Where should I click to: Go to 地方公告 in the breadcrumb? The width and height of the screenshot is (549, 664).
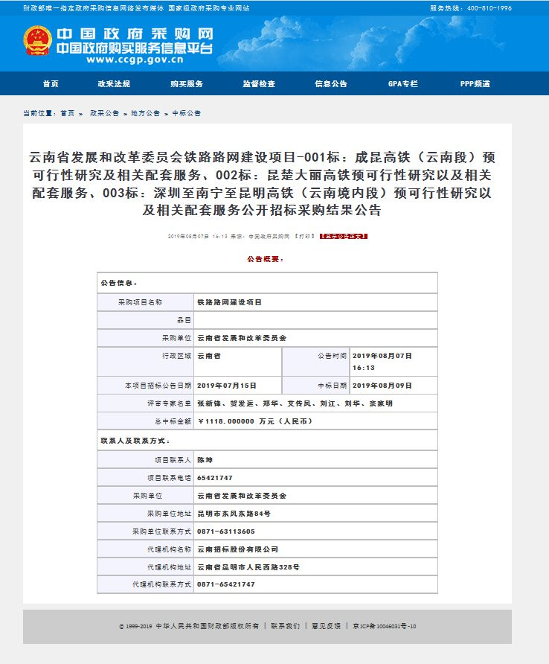click(145, 113)
